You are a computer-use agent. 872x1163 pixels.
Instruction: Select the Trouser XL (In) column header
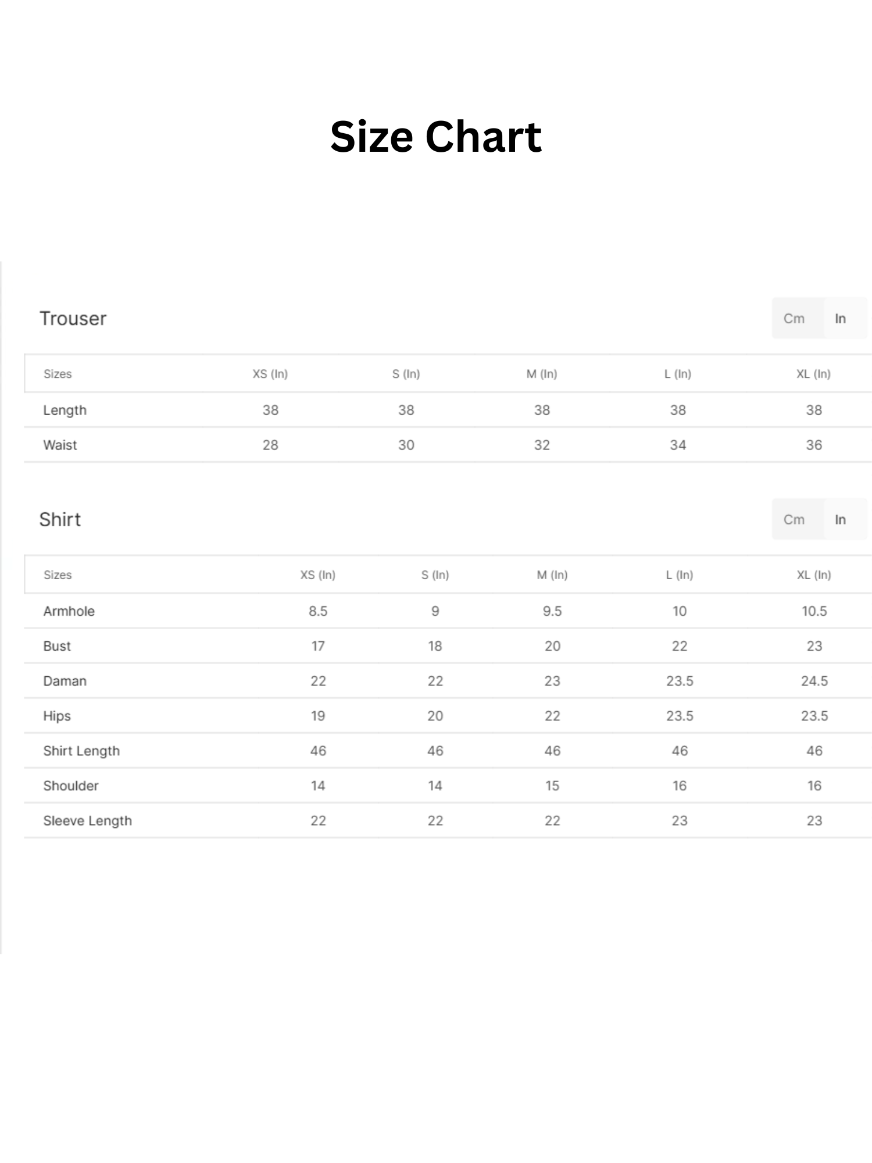pos(813,374)
